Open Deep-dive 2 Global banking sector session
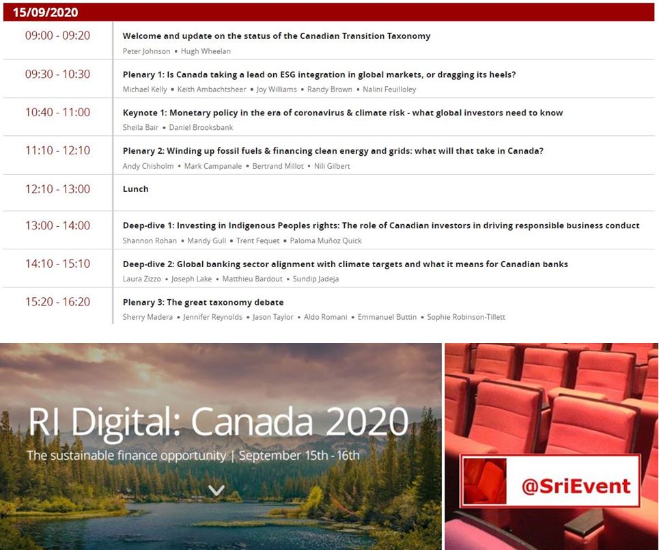 345,264
